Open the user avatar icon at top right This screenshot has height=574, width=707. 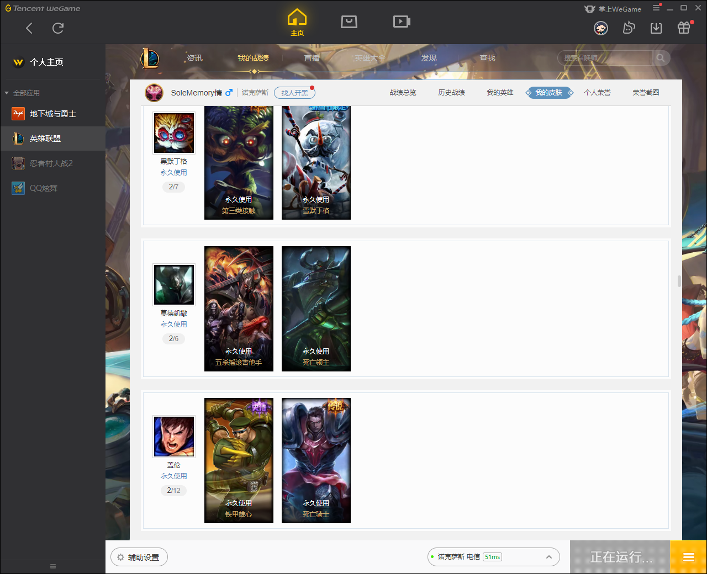(x=601, y=28)
